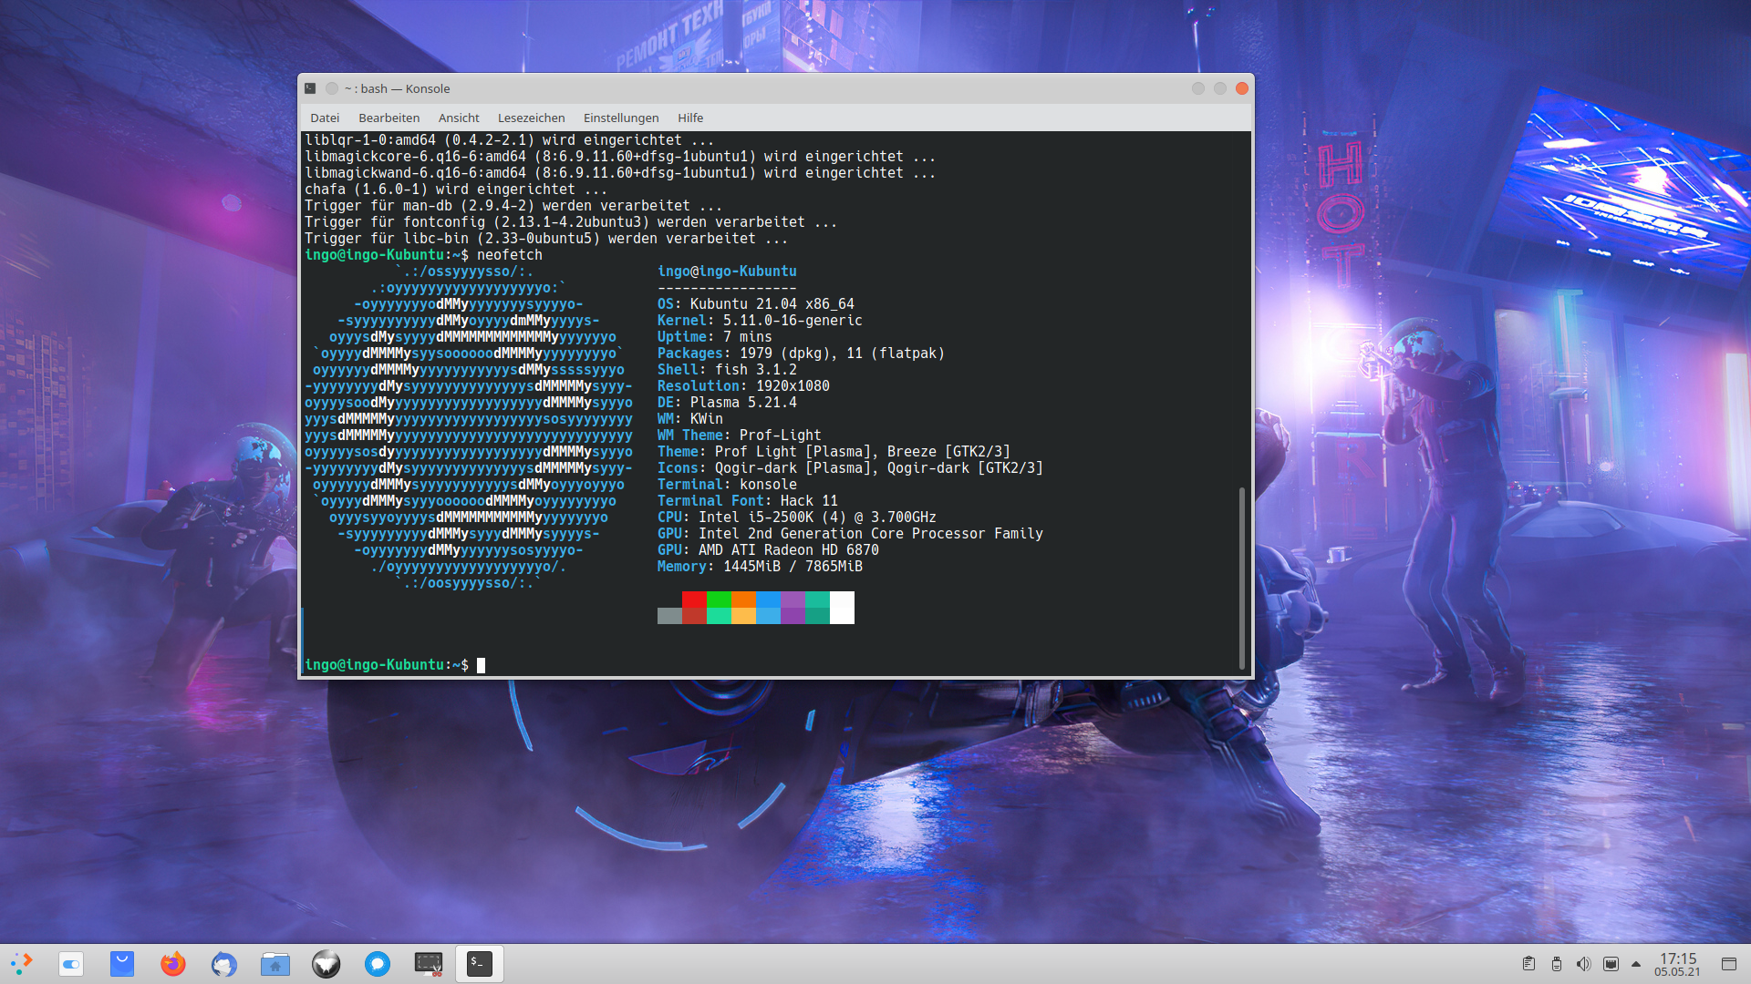Open the System Settings taskbar icon
This screenshot has height=984, width=1751.
pyautogui.click(x=71, y=963)
